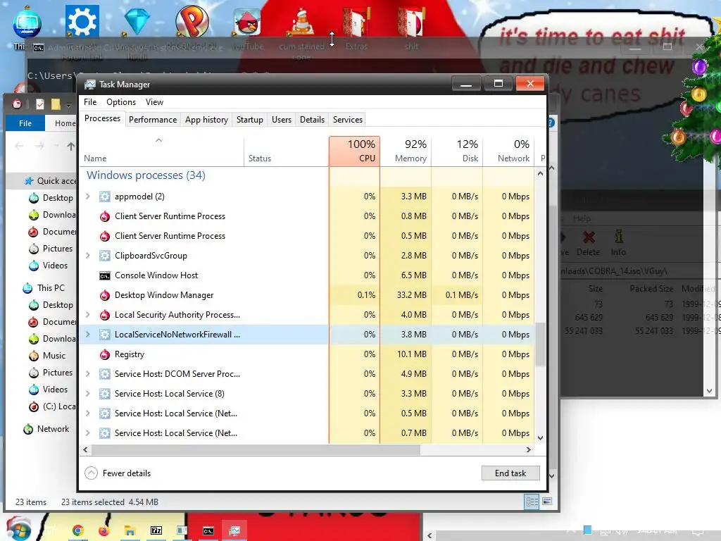Click Explorer's Up arrow navigation button
The height and width of the screenshot is (541, 721).
coord(71,147)
